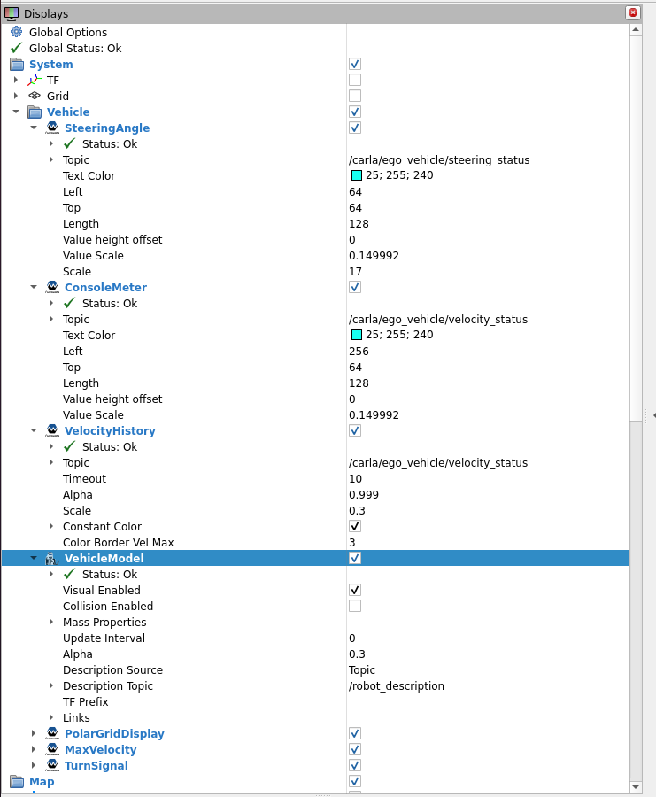Viewport: 656px width, 797px height.
Task: Click SteeringAngle's Status Ok checkmark icon
Action: (70, 143)
